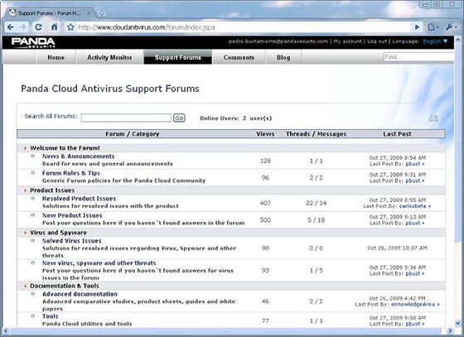Click the browser back arrow
This screenshot has width=464, height=337.
coord(10,27)
